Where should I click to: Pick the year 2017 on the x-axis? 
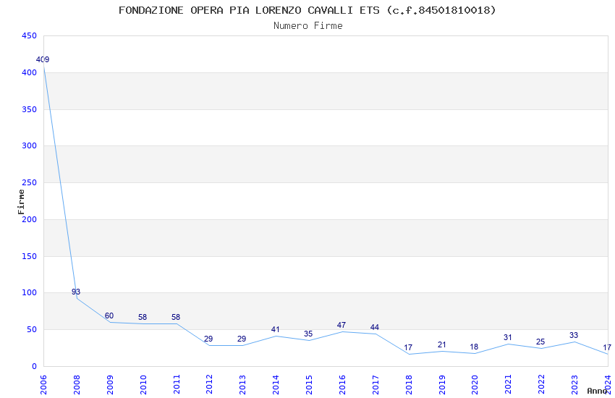coord(376,384)
